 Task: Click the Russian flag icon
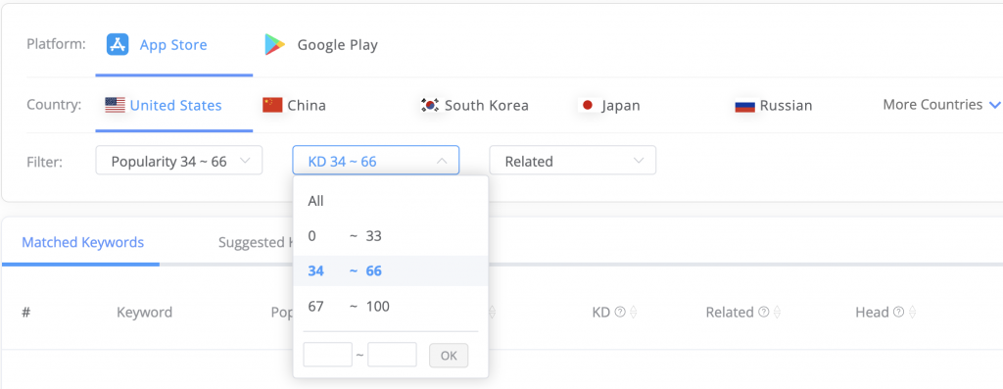(745, 106)
